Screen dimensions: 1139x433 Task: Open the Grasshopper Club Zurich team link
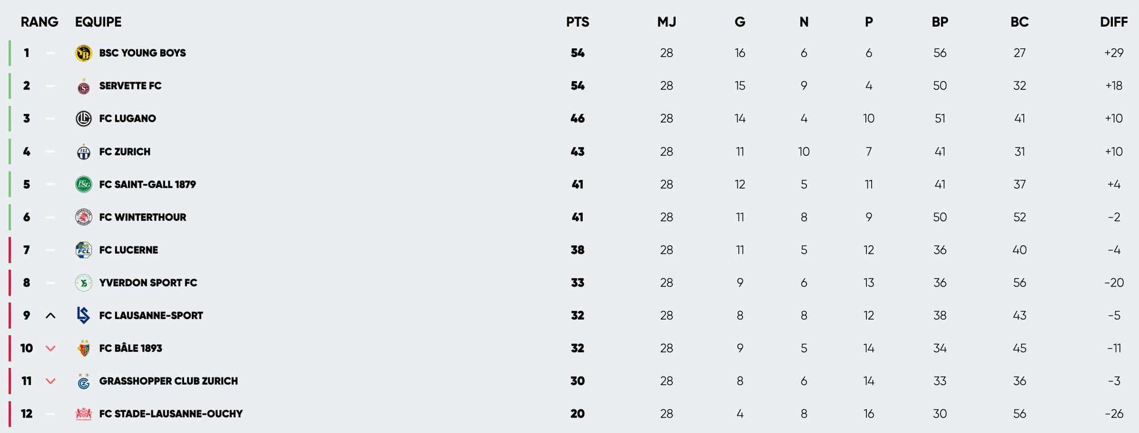pyautogui.click(x=169, y=381)
